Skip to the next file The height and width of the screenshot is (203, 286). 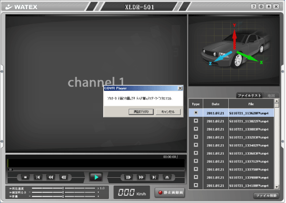tap(154, 177)
